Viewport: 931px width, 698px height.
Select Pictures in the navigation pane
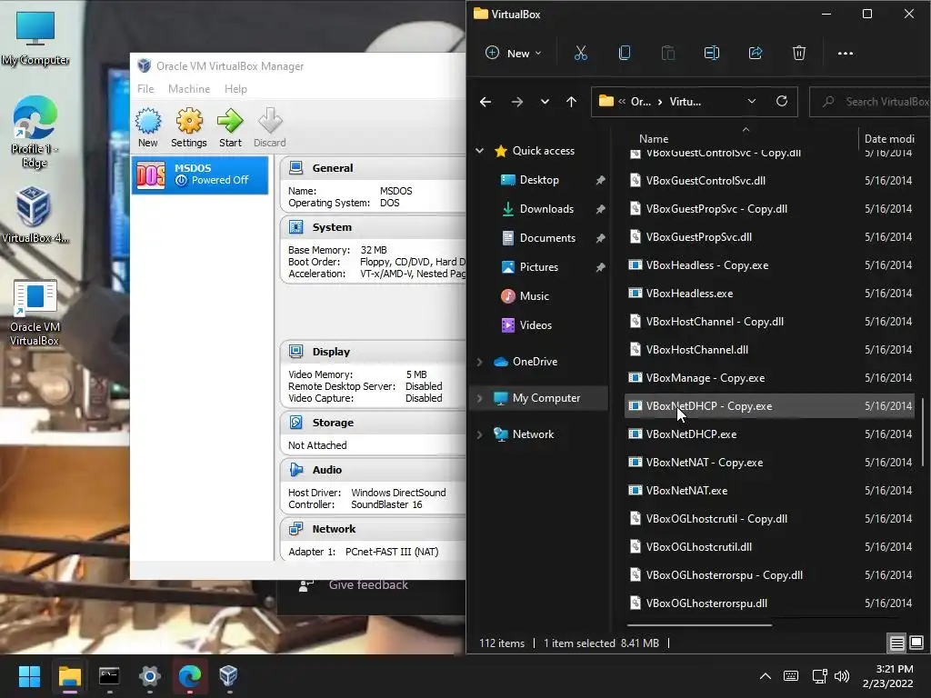click(538, 267)
